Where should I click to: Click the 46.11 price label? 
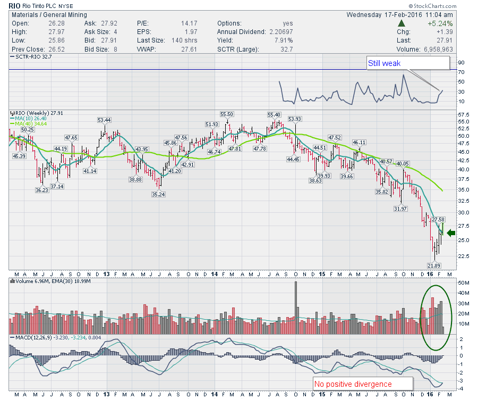359,142
